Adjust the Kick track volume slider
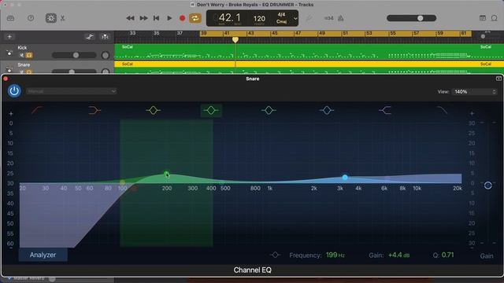This screenshot has height=283, width=504. tap(74, 55)
